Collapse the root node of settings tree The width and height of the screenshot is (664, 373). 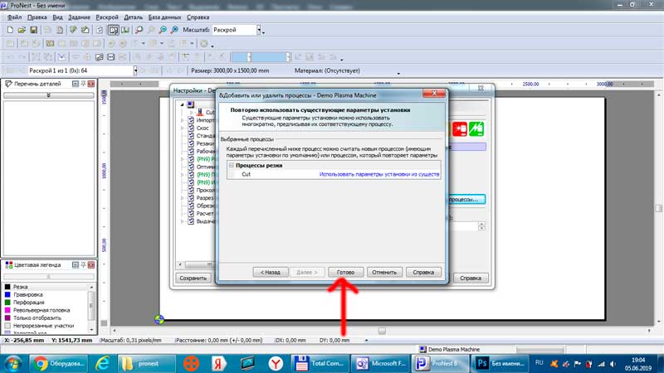pyautogui.click(x=183, y=104)
